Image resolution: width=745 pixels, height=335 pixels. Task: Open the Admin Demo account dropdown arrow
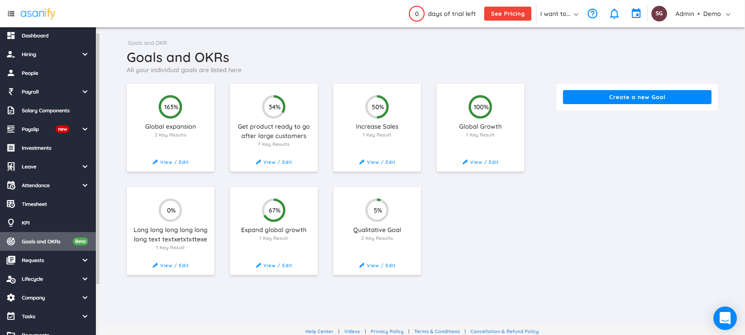coord(728,14)
